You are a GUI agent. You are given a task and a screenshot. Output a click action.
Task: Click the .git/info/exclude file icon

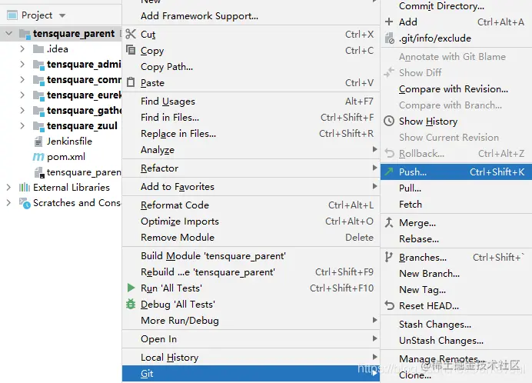tap(390, 38)
